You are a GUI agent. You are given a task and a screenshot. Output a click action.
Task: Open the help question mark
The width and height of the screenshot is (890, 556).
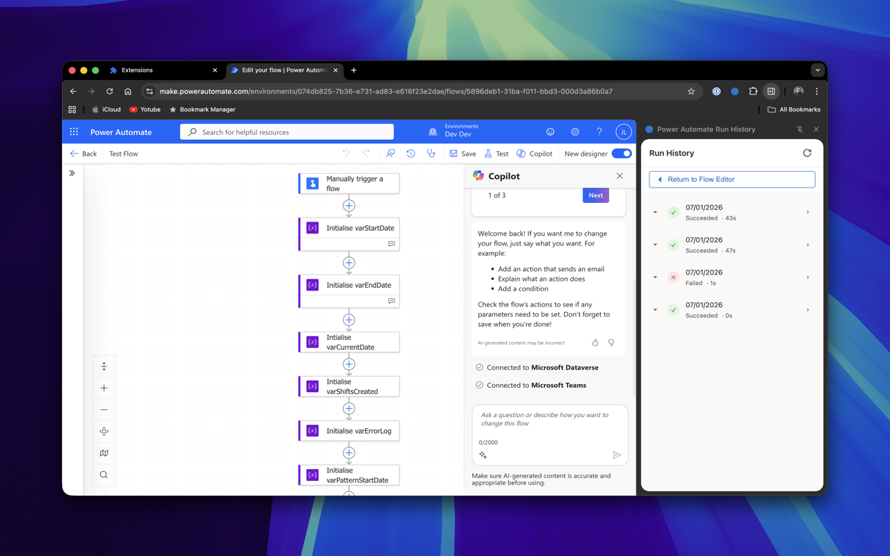599,132
